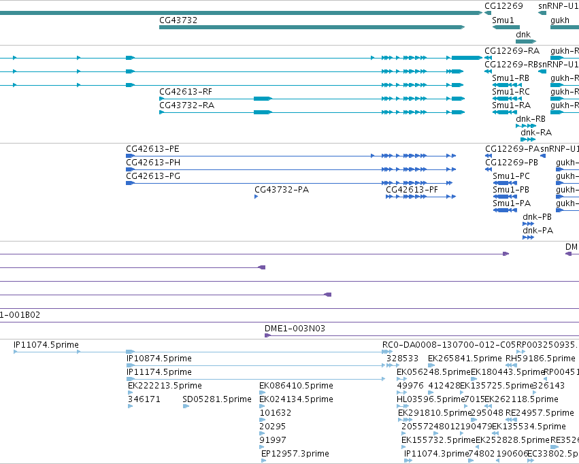
Task: Select EST EK024134.5prime
Action: 262,406
